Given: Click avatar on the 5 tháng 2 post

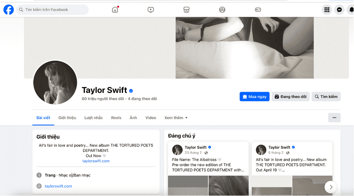Looking at the screenshot, I should coord(261,150).
